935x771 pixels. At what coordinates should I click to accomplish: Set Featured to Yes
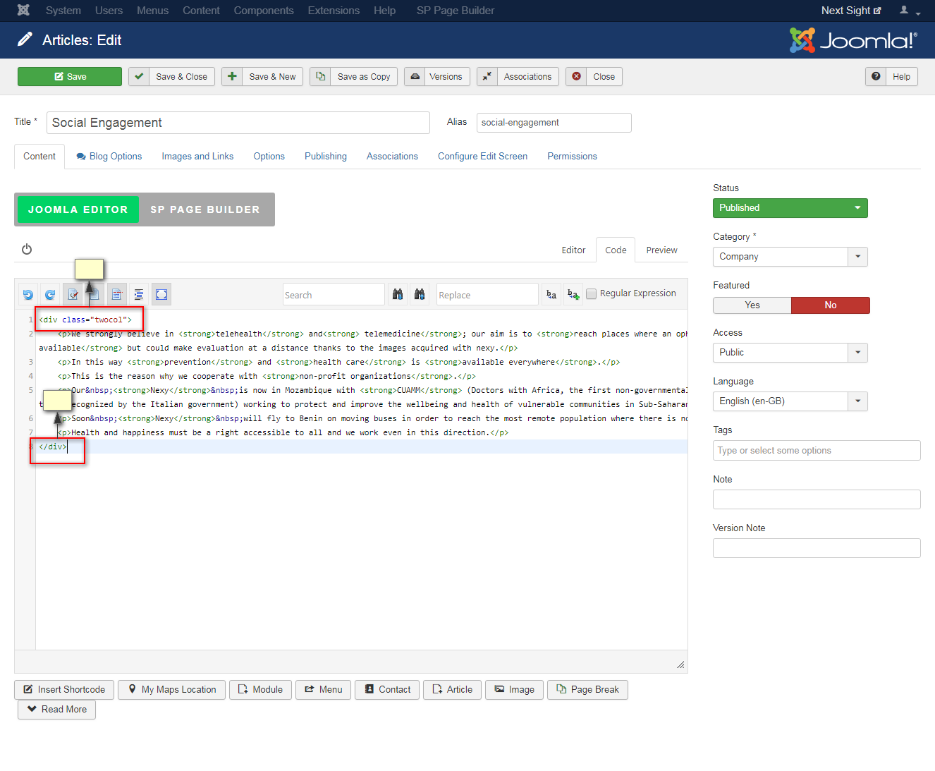752,305
